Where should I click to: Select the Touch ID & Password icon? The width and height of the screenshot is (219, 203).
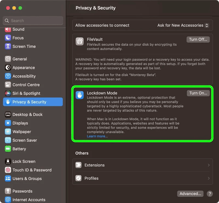[x=8, y=170]
